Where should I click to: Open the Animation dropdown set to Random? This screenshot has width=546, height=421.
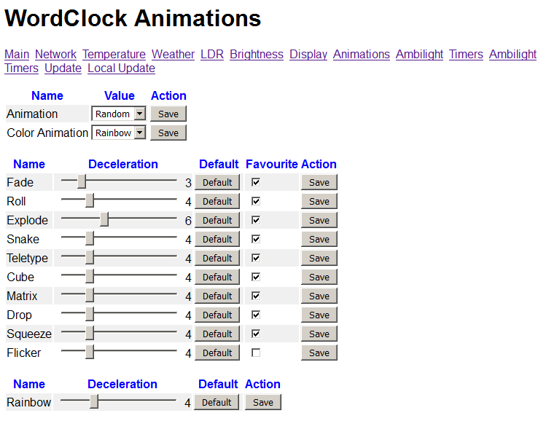click(118, 114)
